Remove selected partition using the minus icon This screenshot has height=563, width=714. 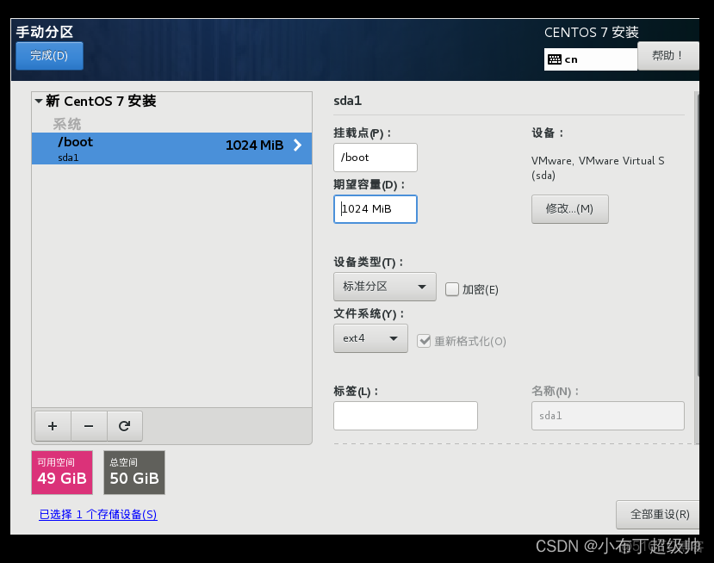(x=88, y=425)
